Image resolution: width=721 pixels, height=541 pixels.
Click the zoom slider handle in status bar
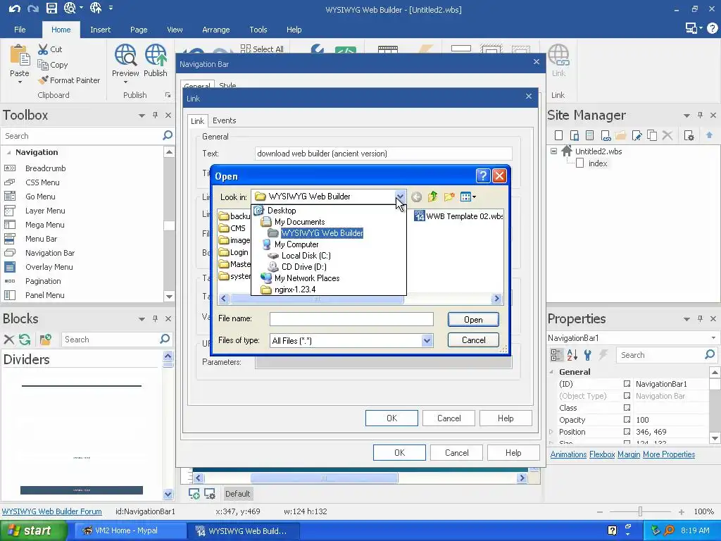coord(640,511)
